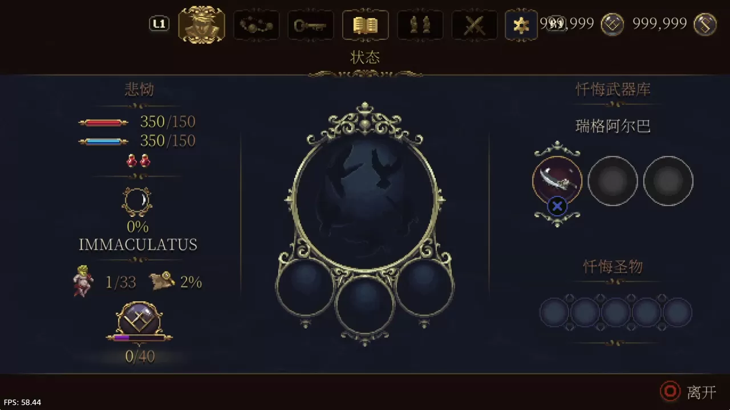Click the cherub collectible icon
Screen dimensions: 730x410
[83, 281]
